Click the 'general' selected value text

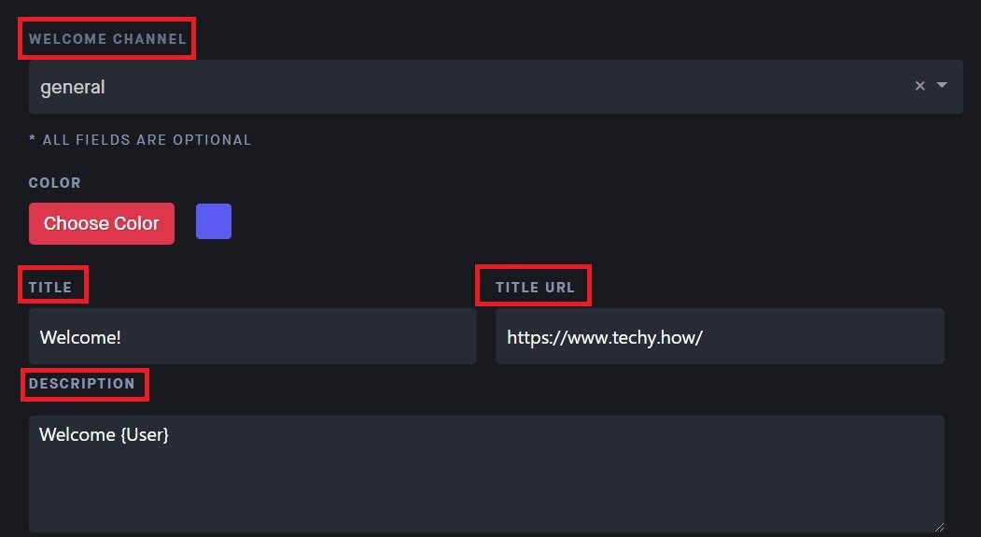pyautogui.click(x=73, y=87)
